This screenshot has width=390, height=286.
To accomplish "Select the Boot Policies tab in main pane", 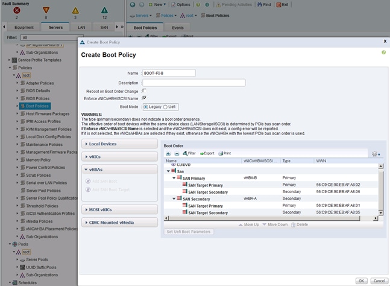I will [x=145, y=28].
